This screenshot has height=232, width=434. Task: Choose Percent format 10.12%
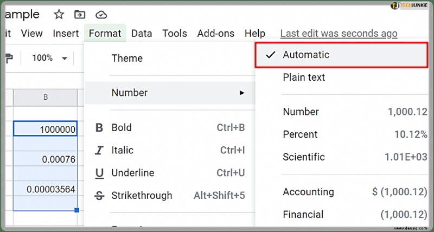coord(342,134)
